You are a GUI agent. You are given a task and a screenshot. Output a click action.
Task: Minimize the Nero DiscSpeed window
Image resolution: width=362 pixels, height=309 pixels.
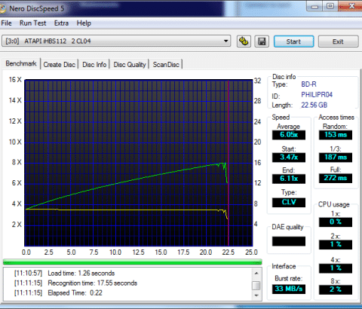[x=314, y=7]
